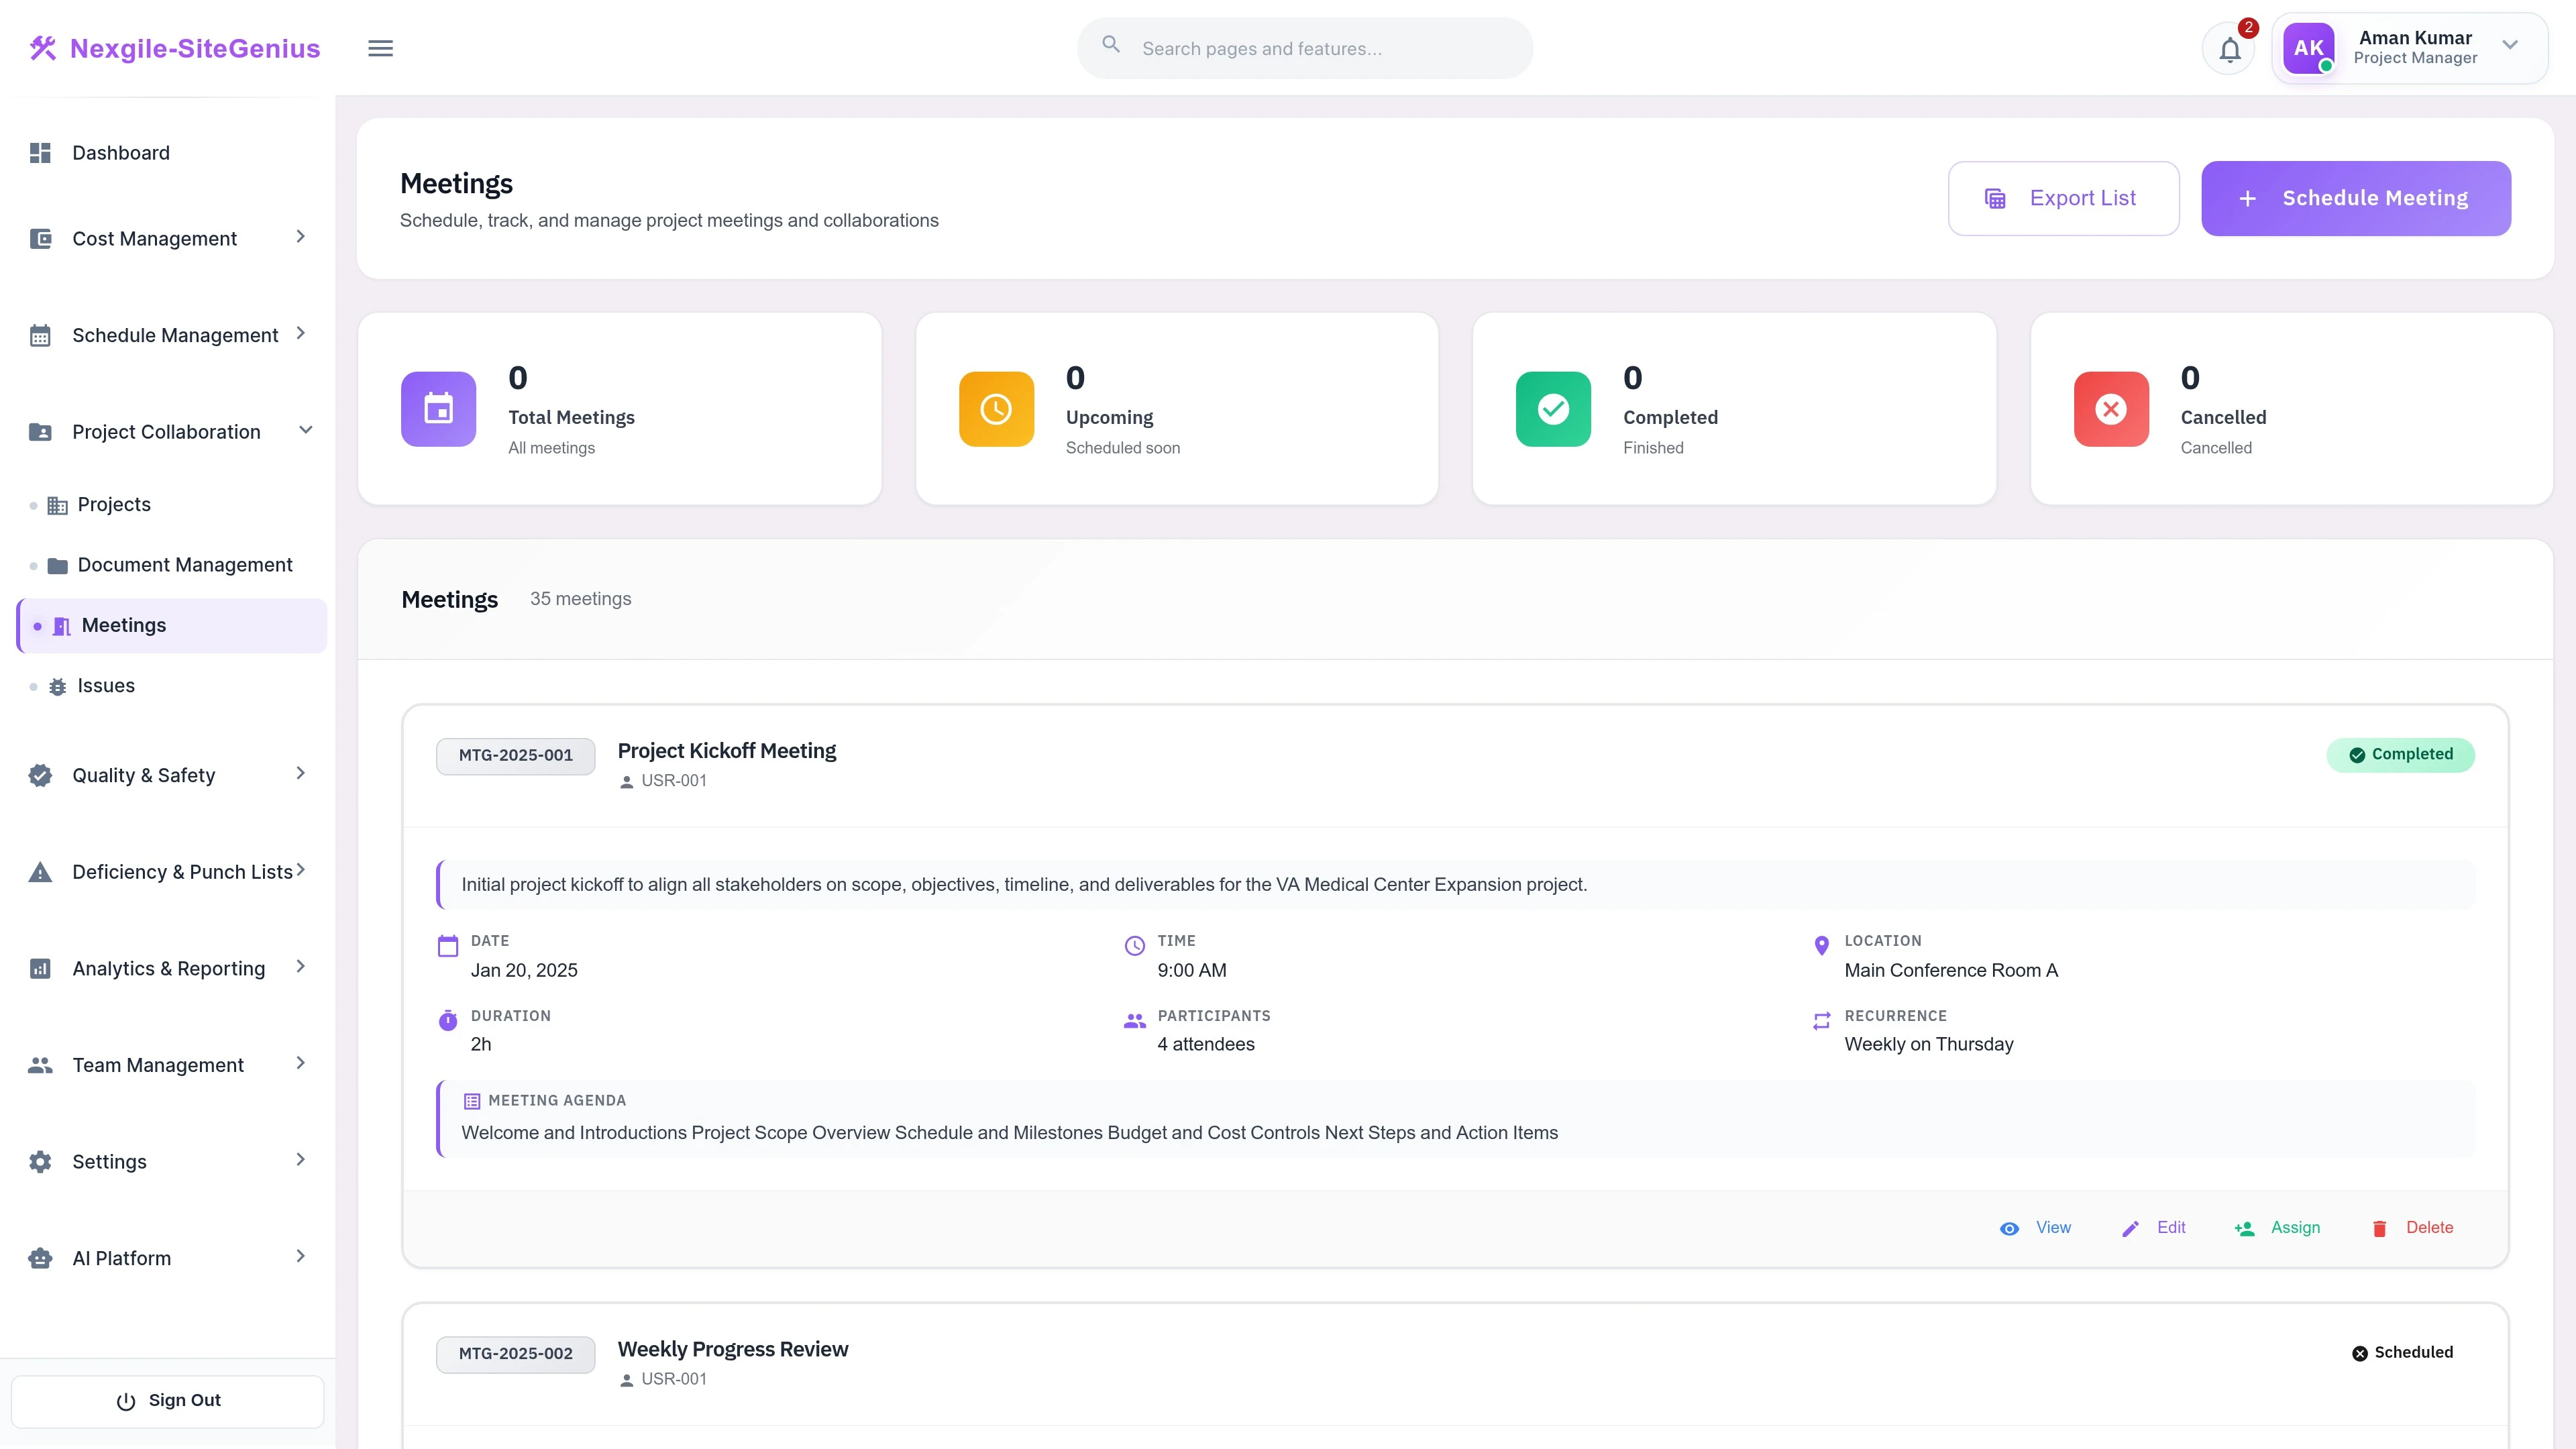Open the Dashboard sidebar icon
Screen dimensions: 2576x1449
click(40, 152)
